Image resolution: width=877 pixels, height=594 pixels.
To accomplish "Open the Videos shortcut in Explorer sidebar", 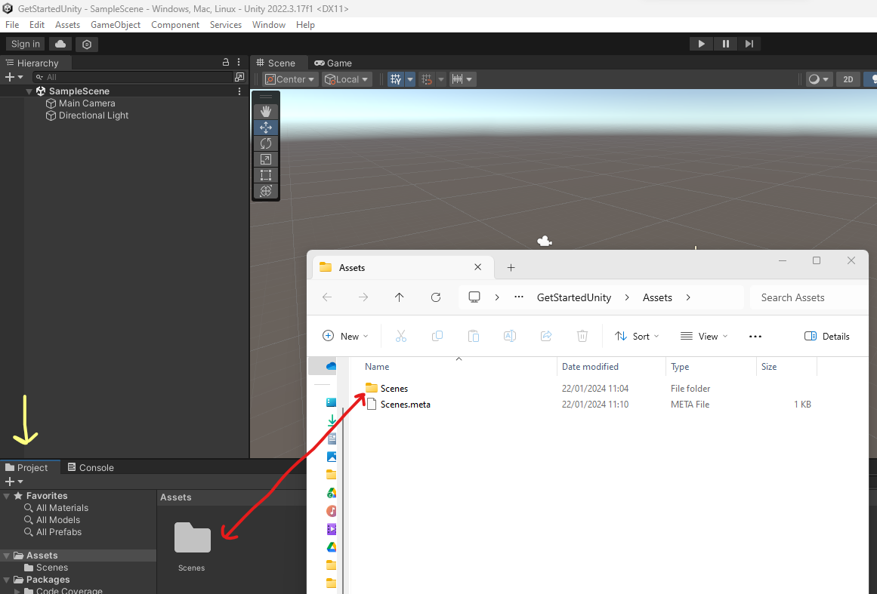I will coord(331,528).
